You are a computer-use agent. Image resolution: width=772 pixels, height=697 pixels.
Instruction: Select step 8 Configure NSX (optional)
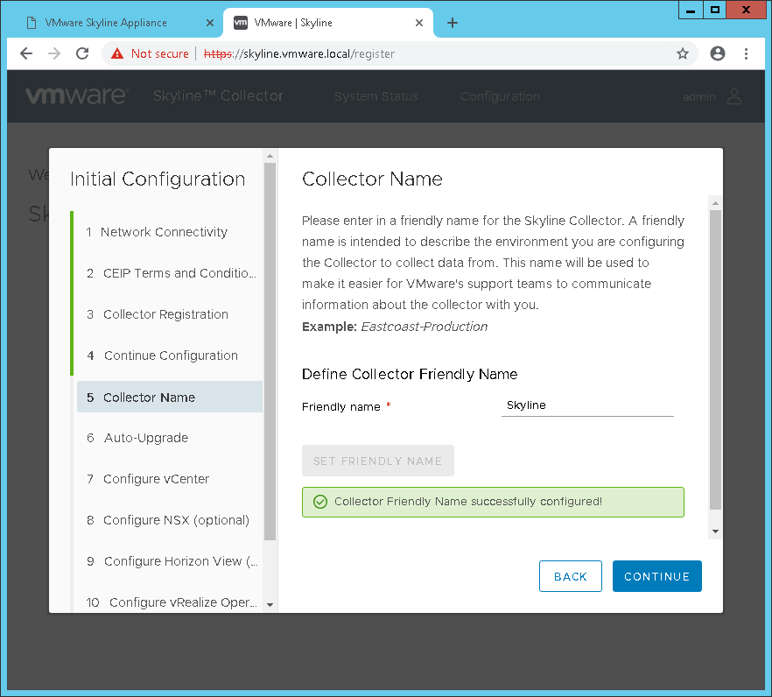tap(168, 520)
